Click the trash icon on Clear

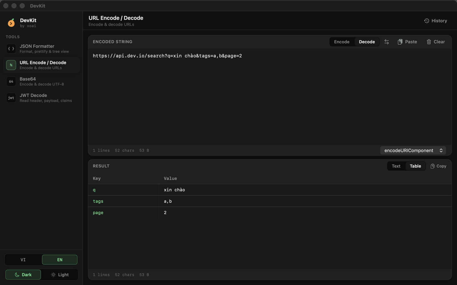429,42
